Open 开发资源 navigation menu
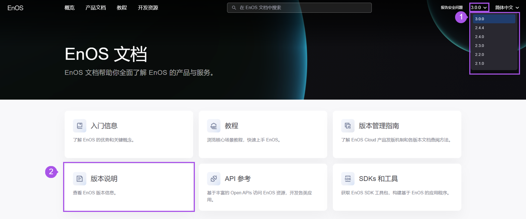Viewport: 526px width, 219px height. (x=148, y=8)
